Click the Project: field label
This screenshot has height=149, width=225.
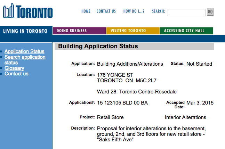point(87,117)
